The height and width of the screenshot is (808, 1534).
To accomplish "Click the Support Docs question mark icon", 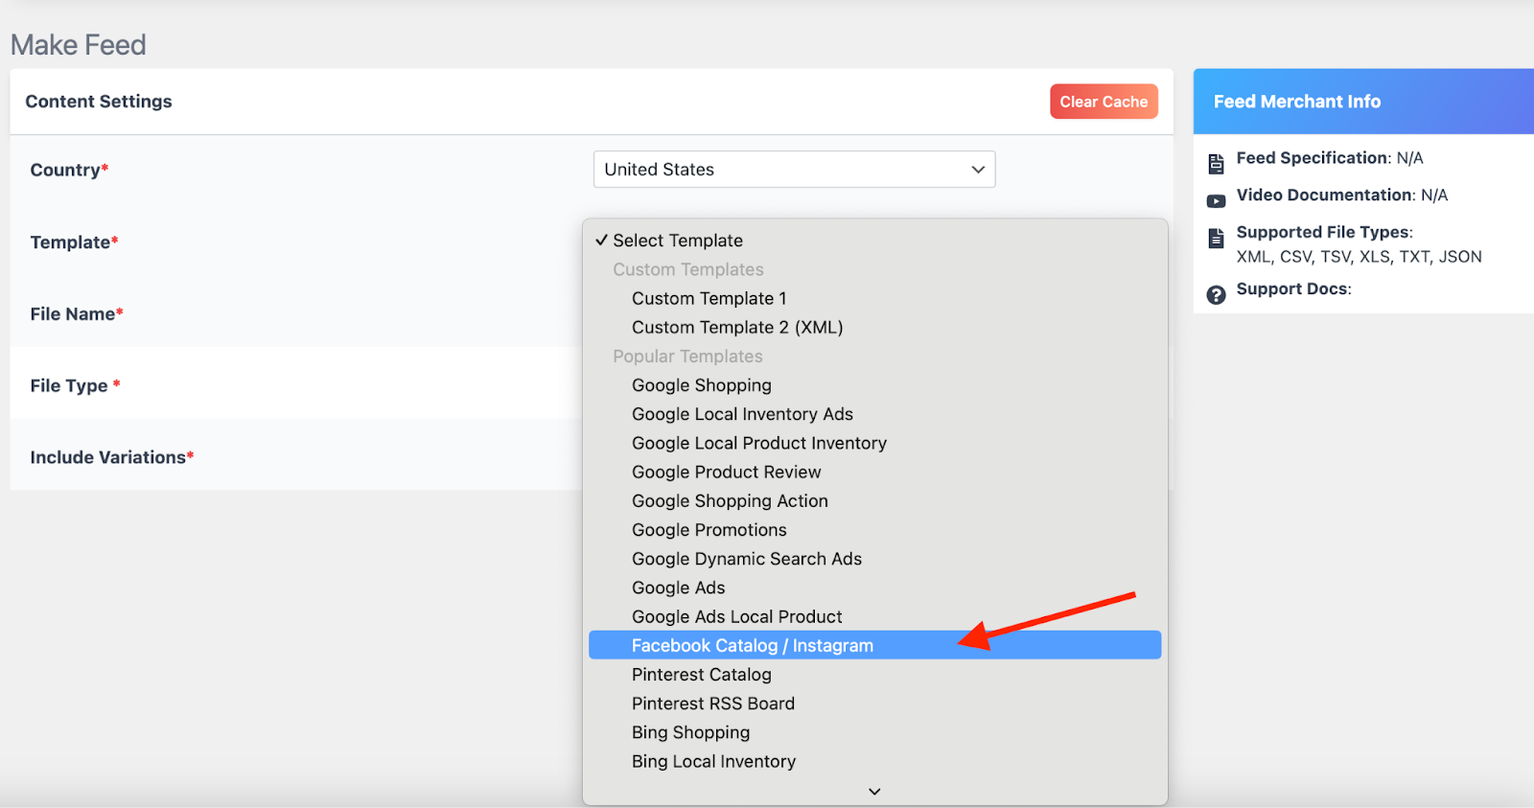I will point(1216,295).
